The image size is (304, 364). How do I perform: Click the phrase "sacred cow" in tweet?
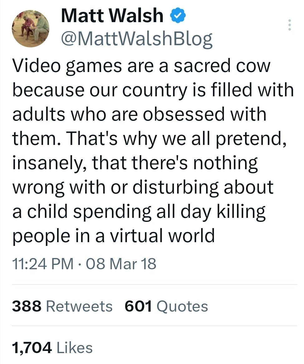(222, 67)
